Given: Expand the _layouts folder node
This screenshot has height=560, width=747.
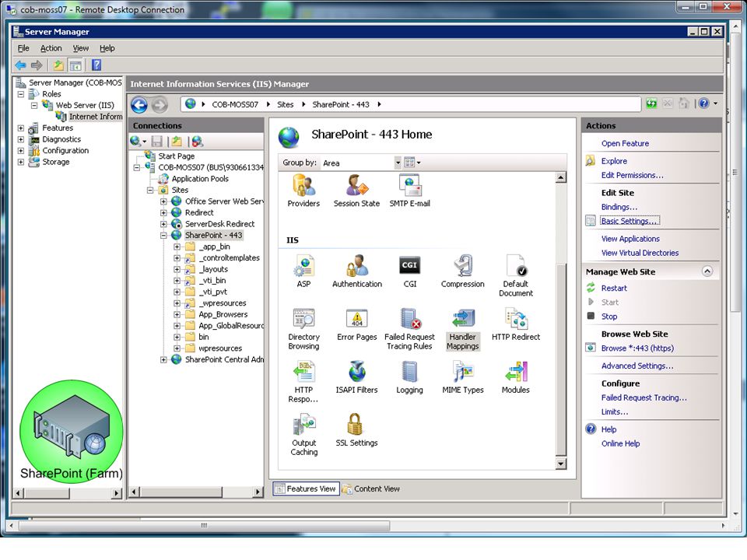Looking at the screenshot, I should point(177,269).
